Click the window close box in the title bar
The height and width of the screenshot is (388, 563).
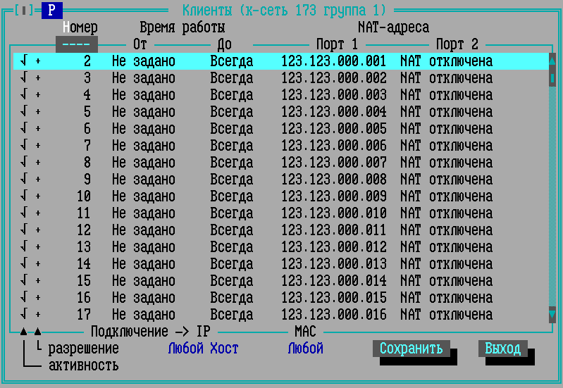pos(24,11)
